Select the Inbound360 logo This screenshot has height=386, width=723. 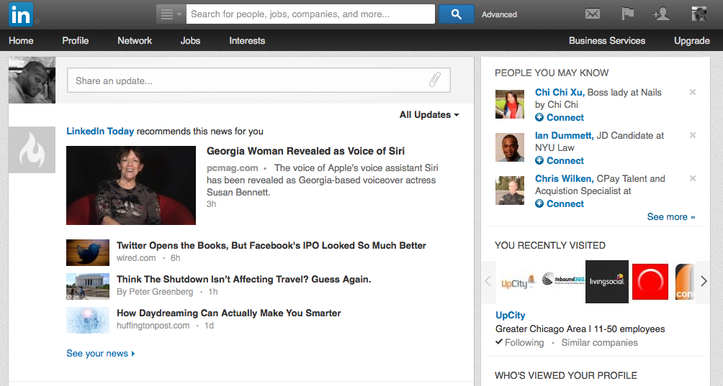point(563,279)
